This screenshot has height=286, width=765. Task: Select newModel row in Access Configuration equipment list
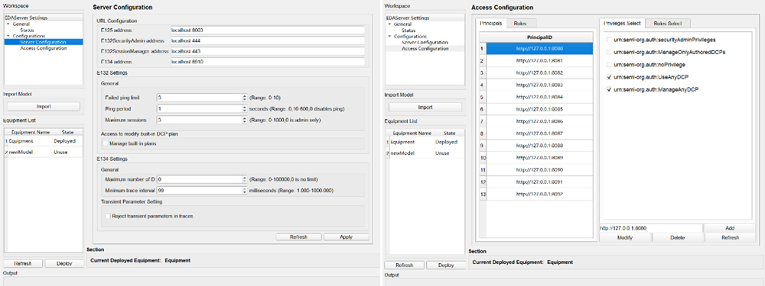(x=425, y=154)
